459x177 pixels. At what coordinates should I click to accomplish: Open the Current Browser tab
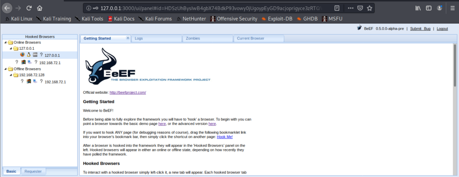click(x=259, y=39)
